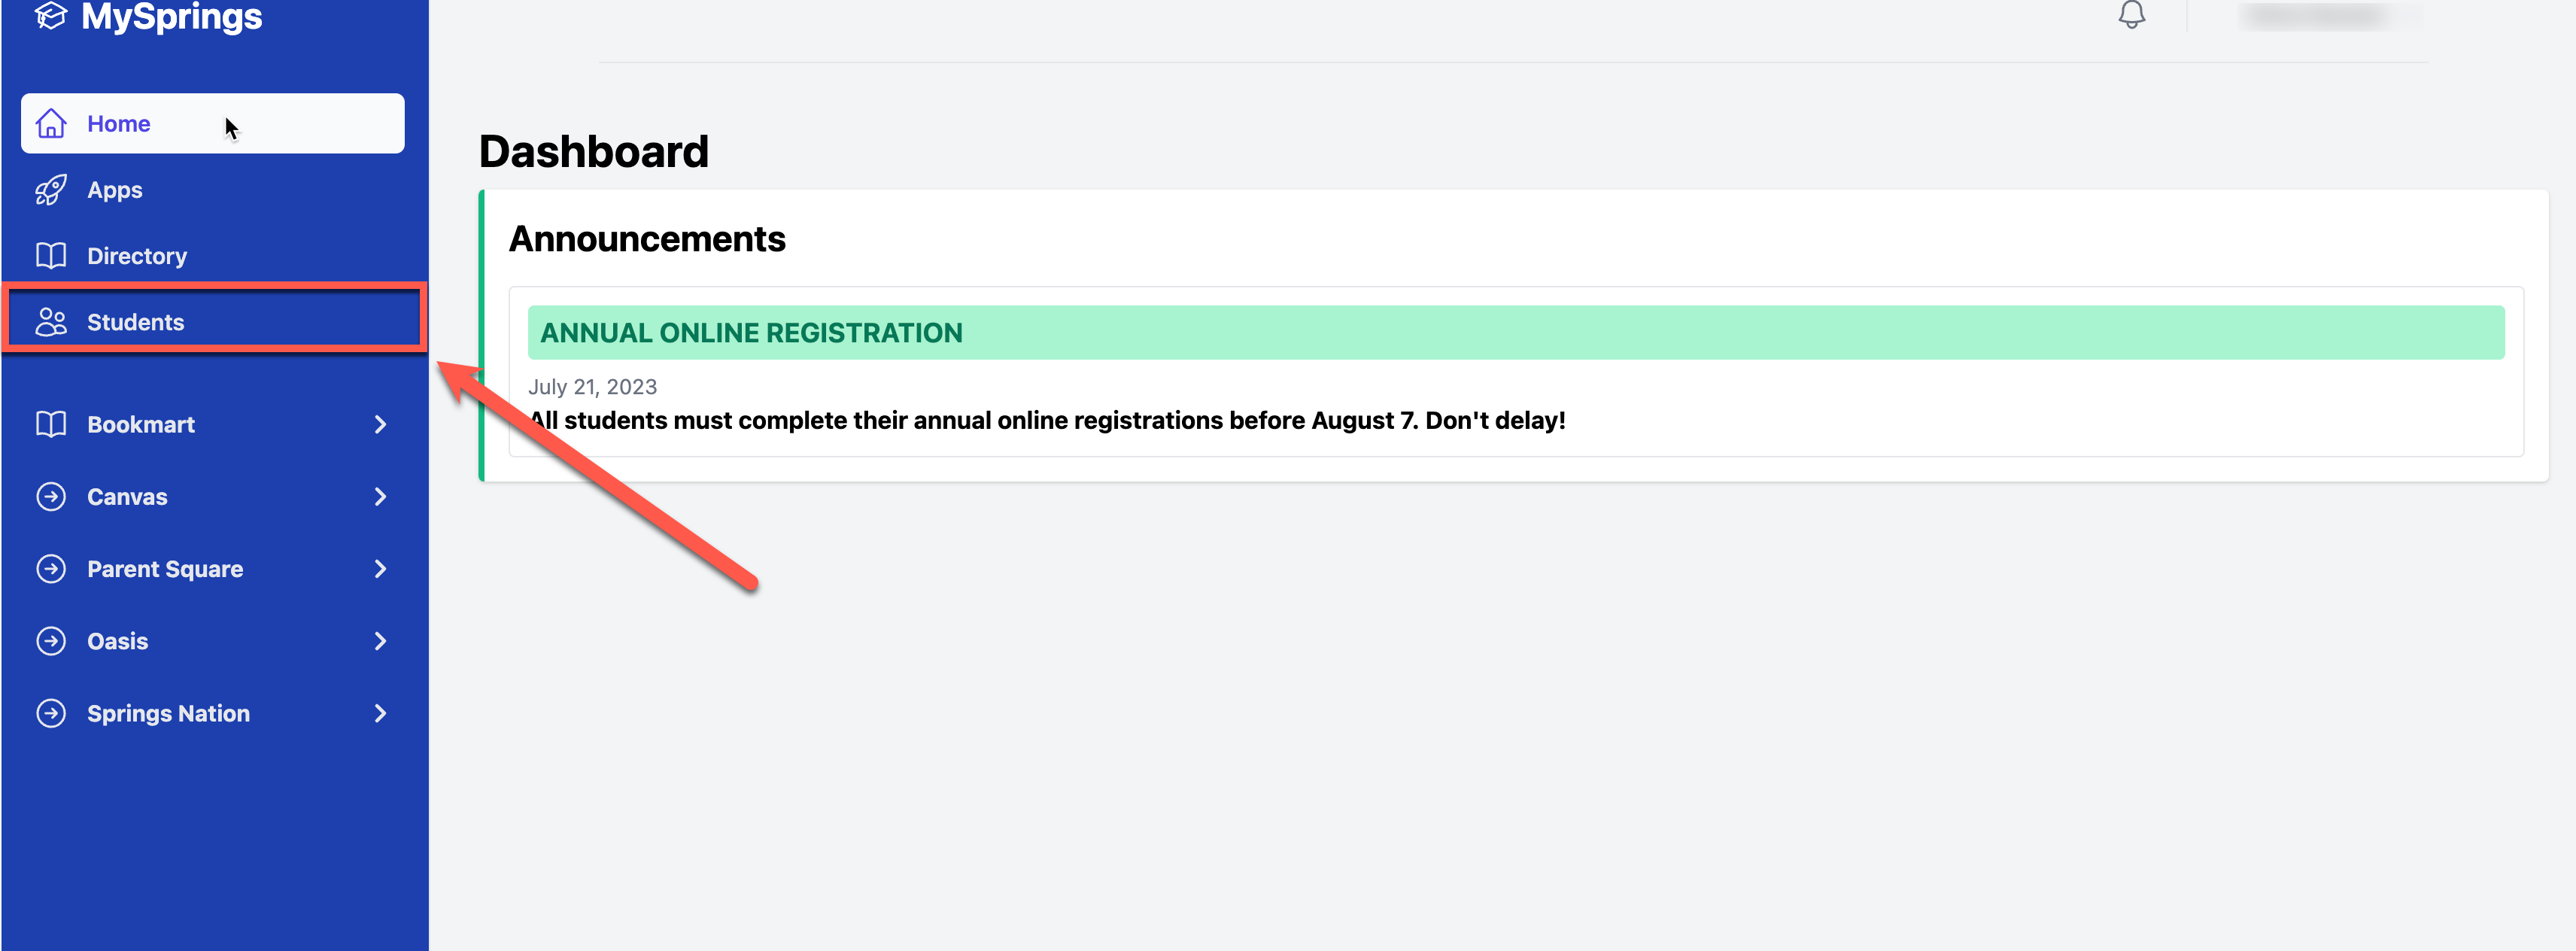The image size is (2576, 951).
Task: Go to the Directory page
Action: tap(137, 256)
